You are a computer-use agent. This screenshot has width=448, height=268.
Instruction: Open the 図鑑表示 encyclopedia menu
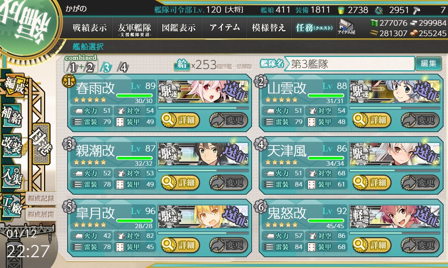click(179, 28)
